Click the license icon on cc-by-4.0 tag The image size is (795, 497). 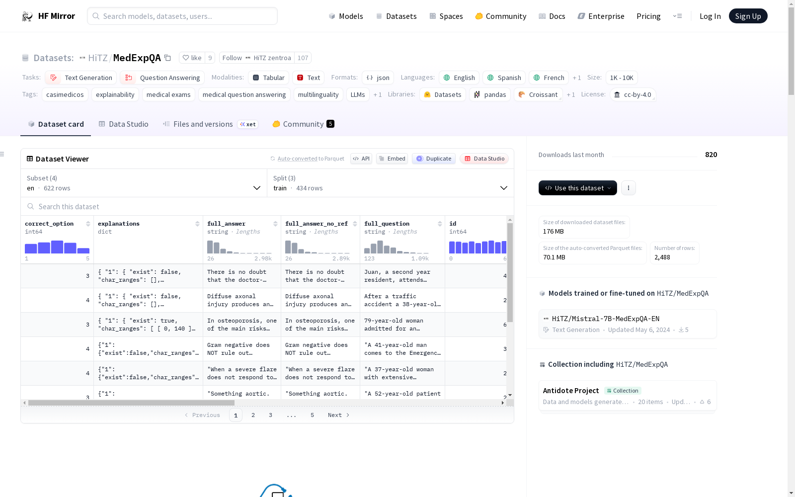click(x=617, y=95)
